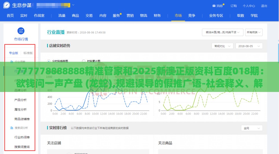Go to the 首页 tab
This screenshot has width=279, height=154.
point(10,16)
